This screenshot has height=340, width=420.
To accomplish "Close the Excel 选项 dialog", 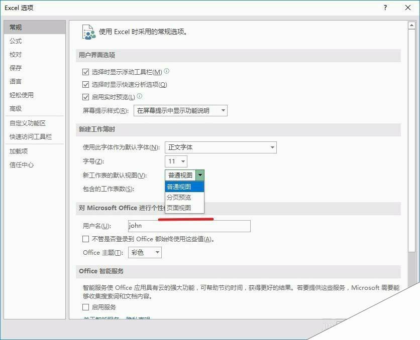I will (x=407, y=8).
